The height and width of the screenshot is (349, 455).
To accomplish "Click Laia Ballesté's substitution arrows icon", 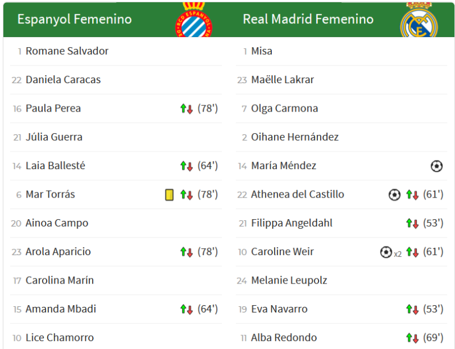I will 187,166.
